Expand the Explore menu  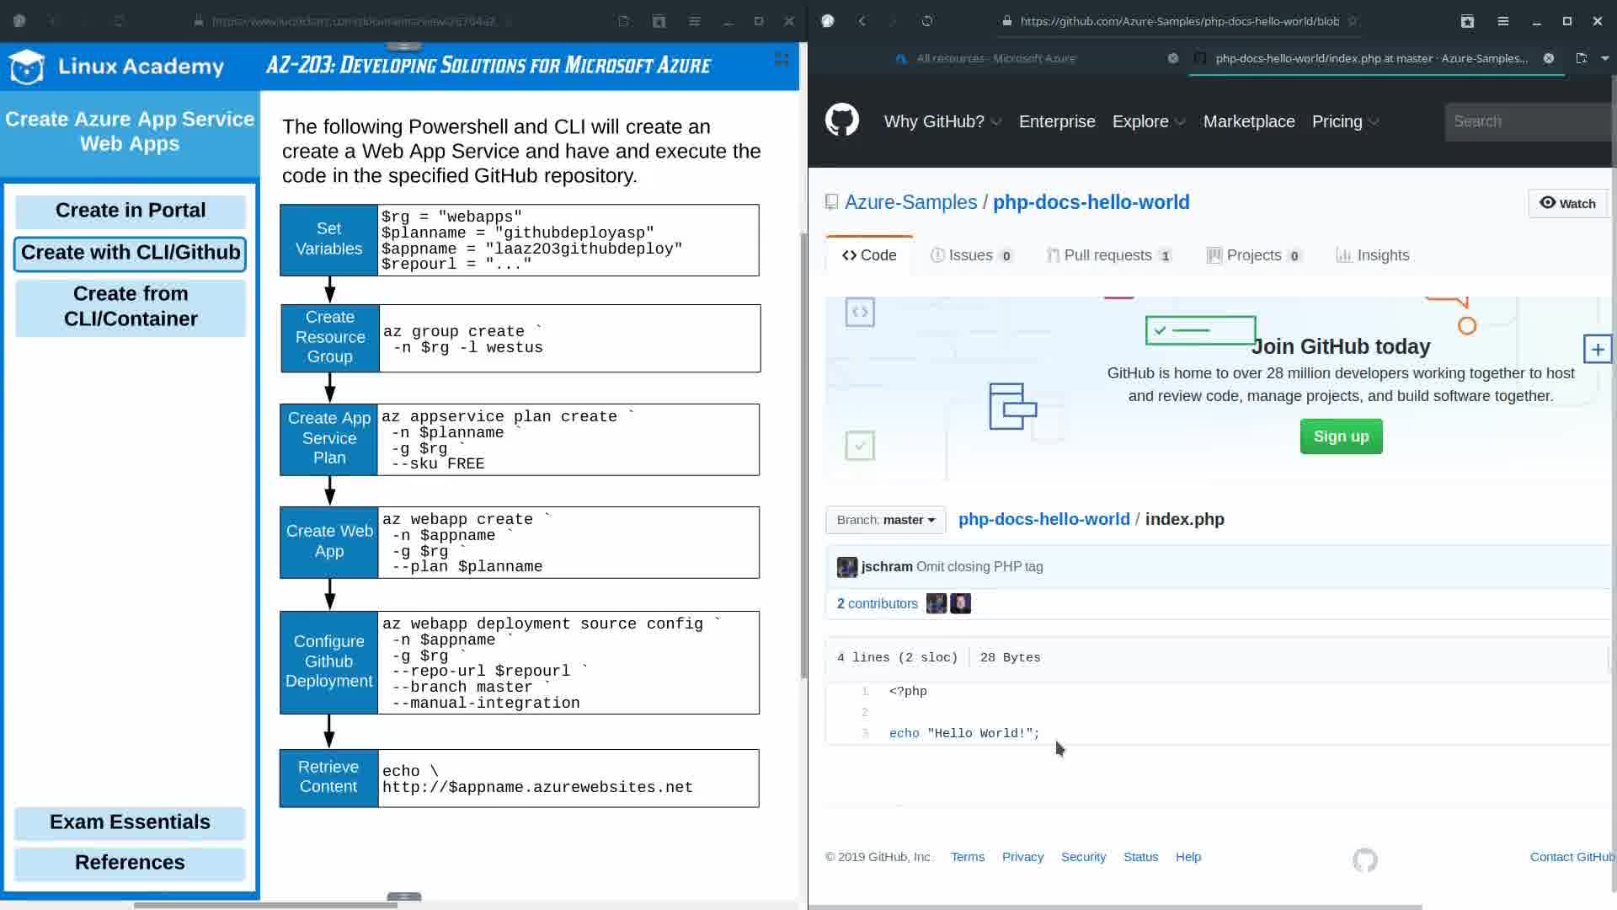click(1148, 121)
